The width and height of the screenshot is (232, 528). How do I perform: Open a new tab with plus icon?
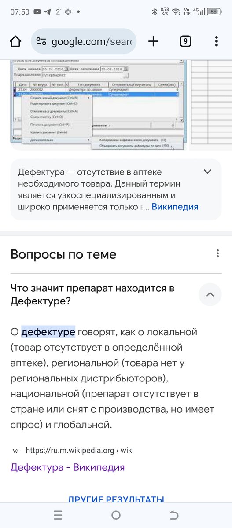pyautogui.click(x=153, y=41)
